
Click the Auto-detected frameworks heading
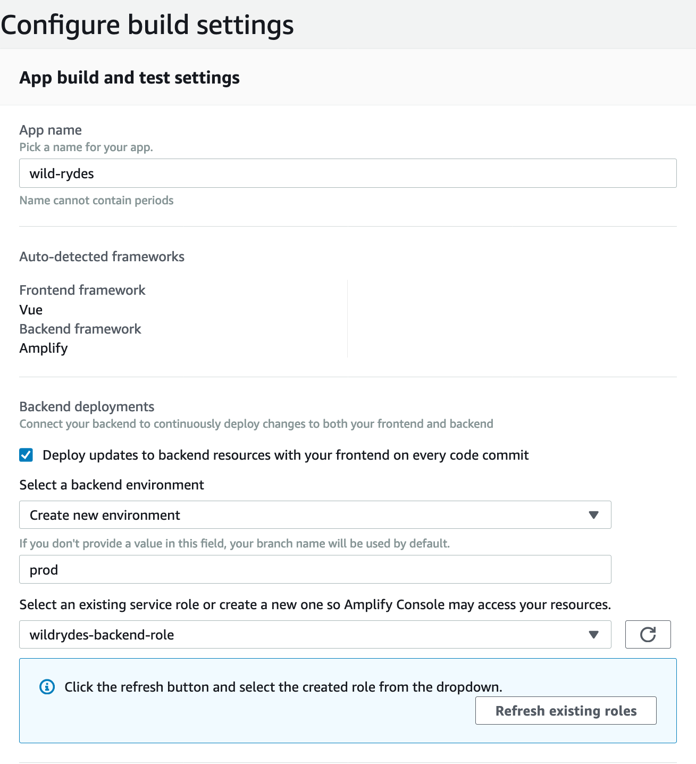[102, 257]
